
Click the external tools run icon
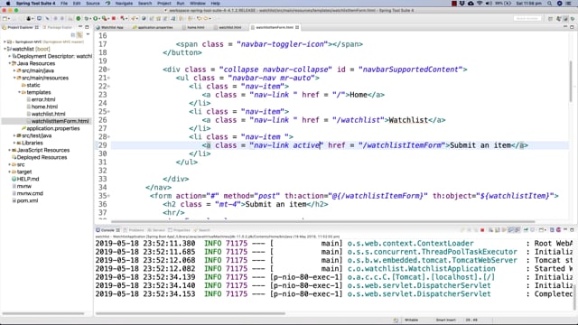click(105, 18)
